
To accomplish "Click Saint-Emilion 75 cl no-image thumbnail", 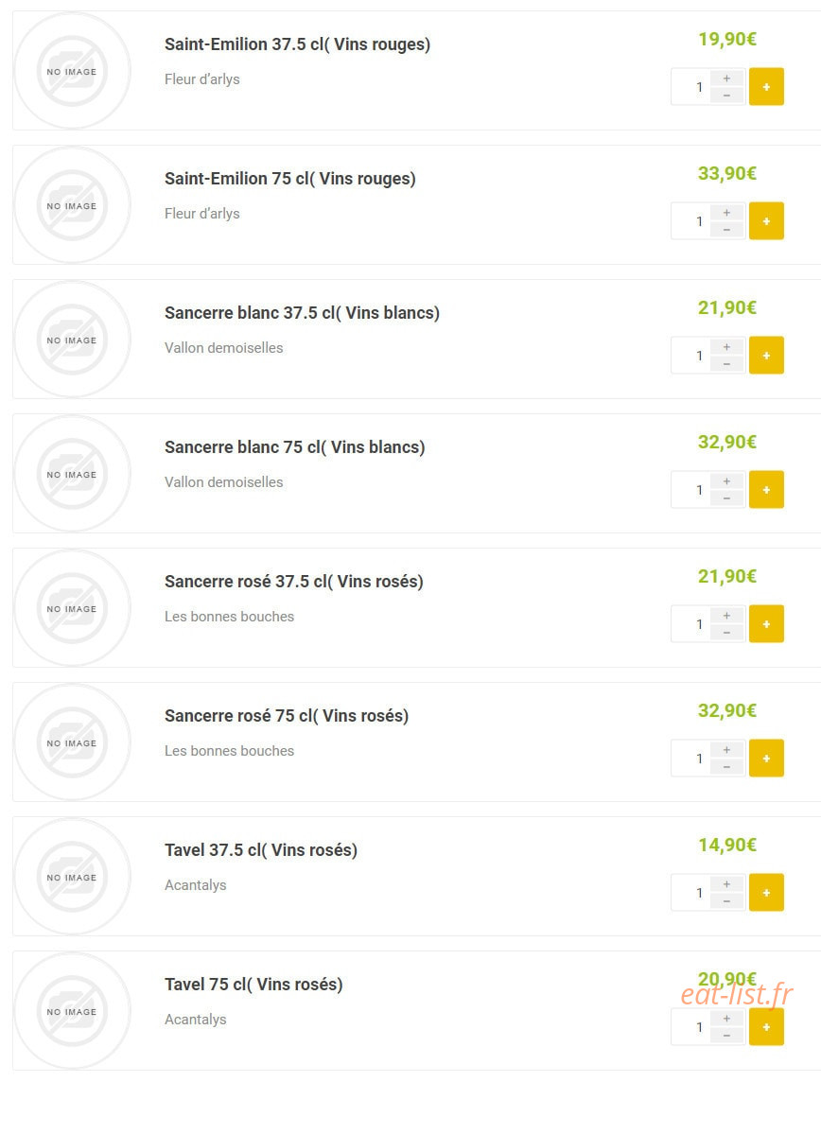I will pyautogui.click(x=72, y=205).
